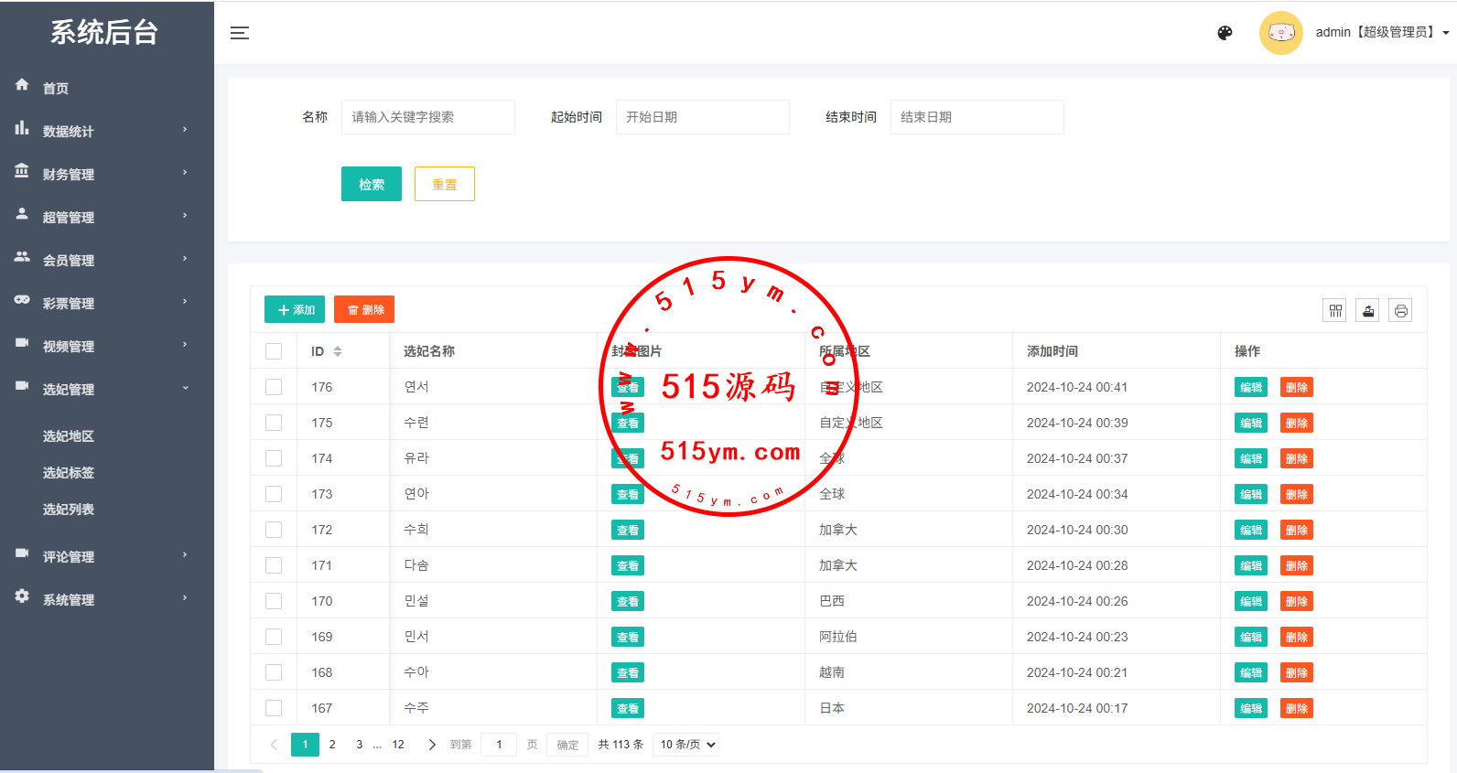This screenshot has width=1457, height=773.
Task: Click the admin avatar image
Action: [x=1280, y=33]
